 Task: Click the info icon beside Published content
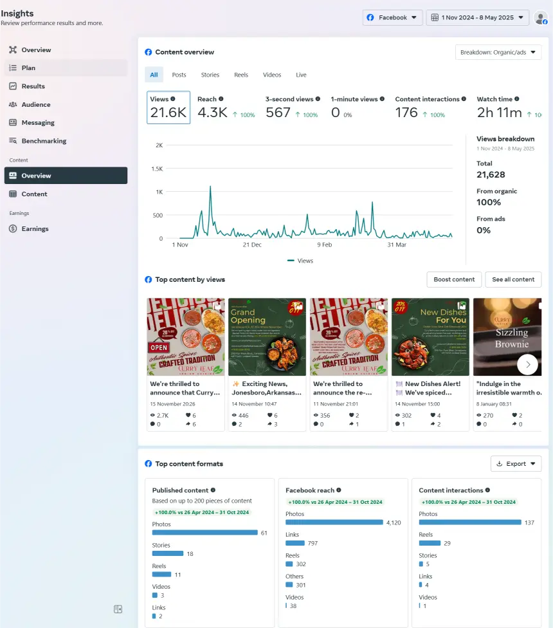click(213, 490)
